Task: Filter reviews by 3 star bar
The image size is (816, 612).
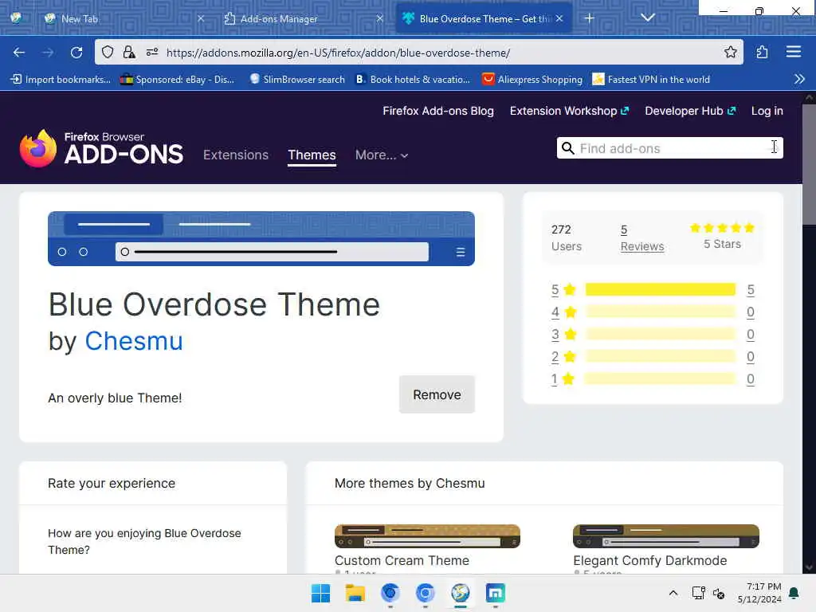Action: [661, 334]
